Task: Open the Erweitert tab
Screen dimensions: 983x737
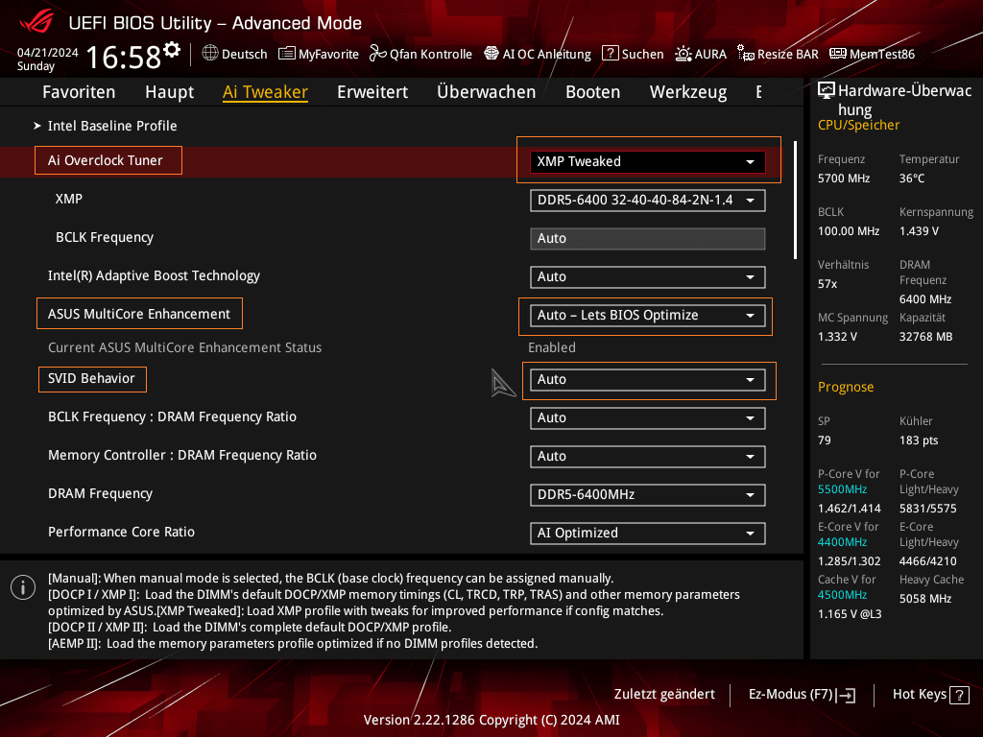Action: point(372,92)
